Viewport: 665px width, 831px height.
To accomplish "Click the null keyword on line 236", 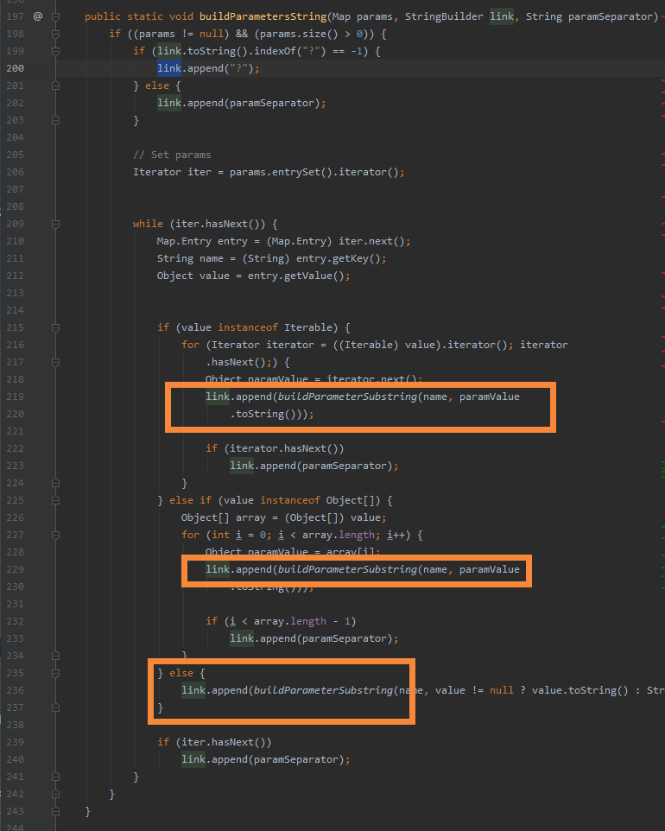I will (501, 690).
